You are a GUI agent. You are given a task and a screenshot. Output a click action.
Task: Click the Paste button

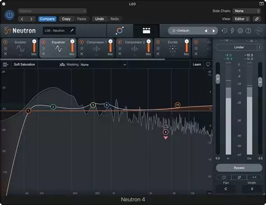[x=81, y=19]
